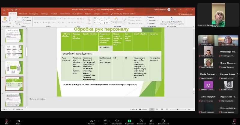Screen dimensions: 240x125
Task: Switch to the Animation ribbon tab
Action: point(54,14)
